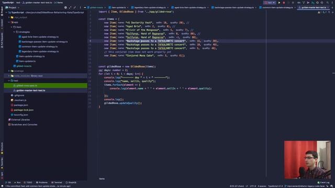
Task: Click the expand all icon in Project panel
Action: tap(70, 7)
